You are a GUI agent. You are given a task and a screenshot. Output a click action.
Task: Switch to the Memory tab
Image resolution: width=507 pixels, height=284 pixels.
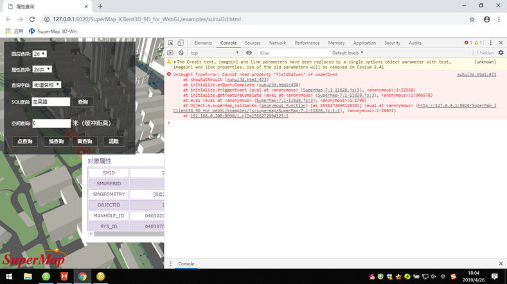tap(336, 43)
